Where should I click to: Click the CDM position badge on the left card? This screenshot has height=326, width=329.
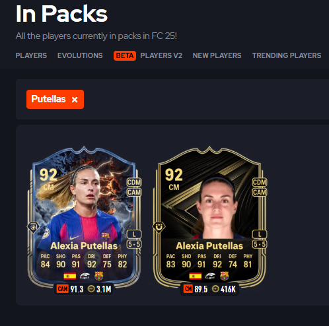click(134, 182)
